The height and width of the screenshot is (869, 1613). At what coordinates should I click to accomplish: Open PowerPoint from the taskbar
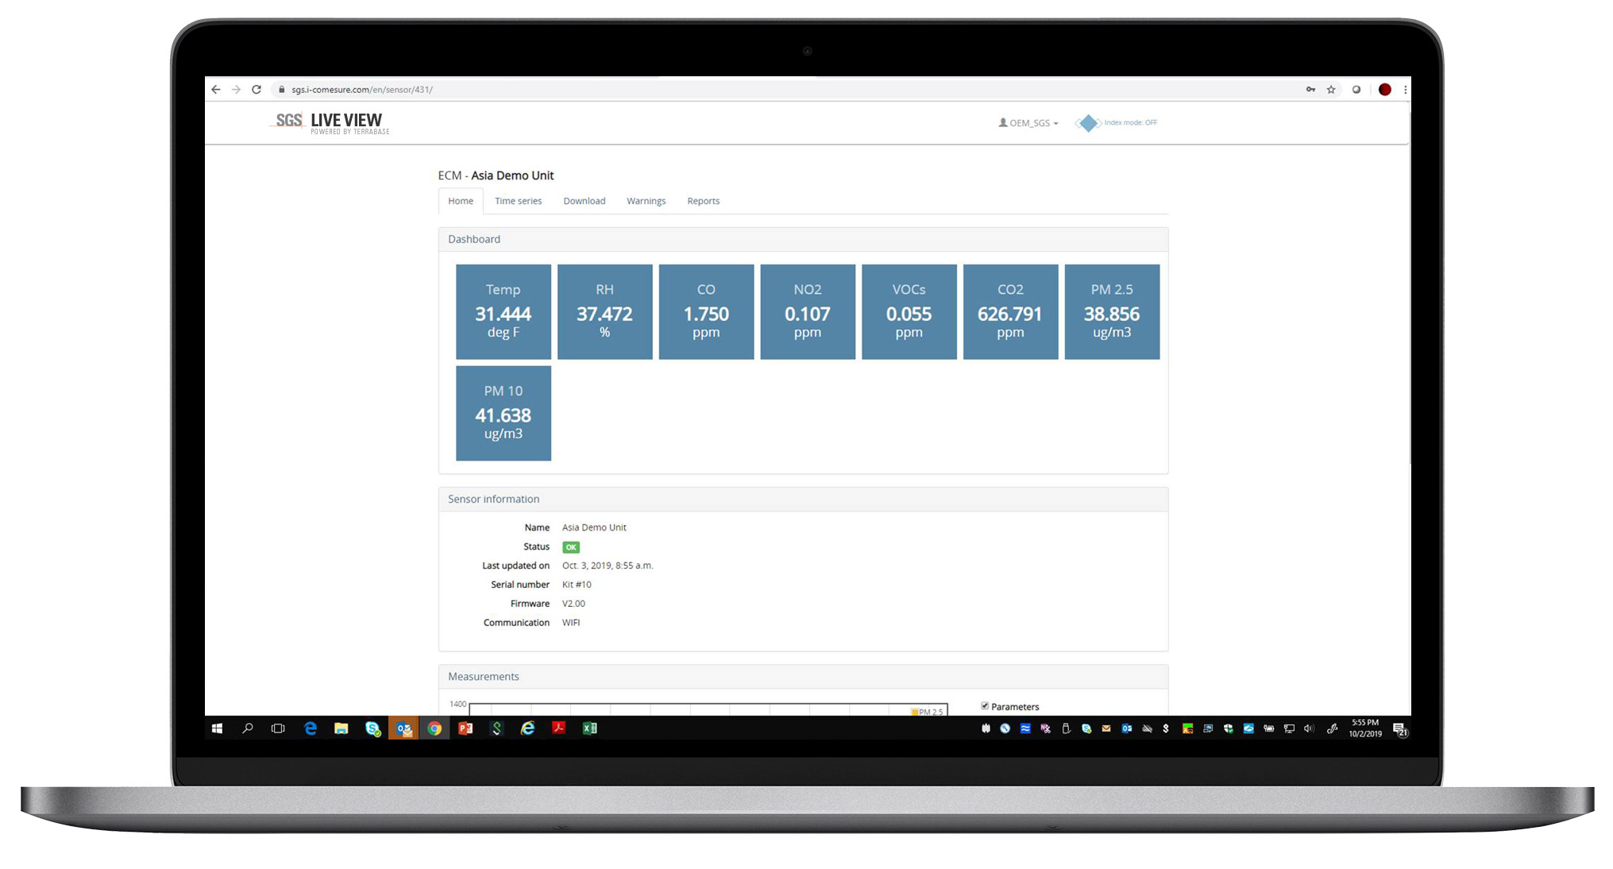point(465,728)
